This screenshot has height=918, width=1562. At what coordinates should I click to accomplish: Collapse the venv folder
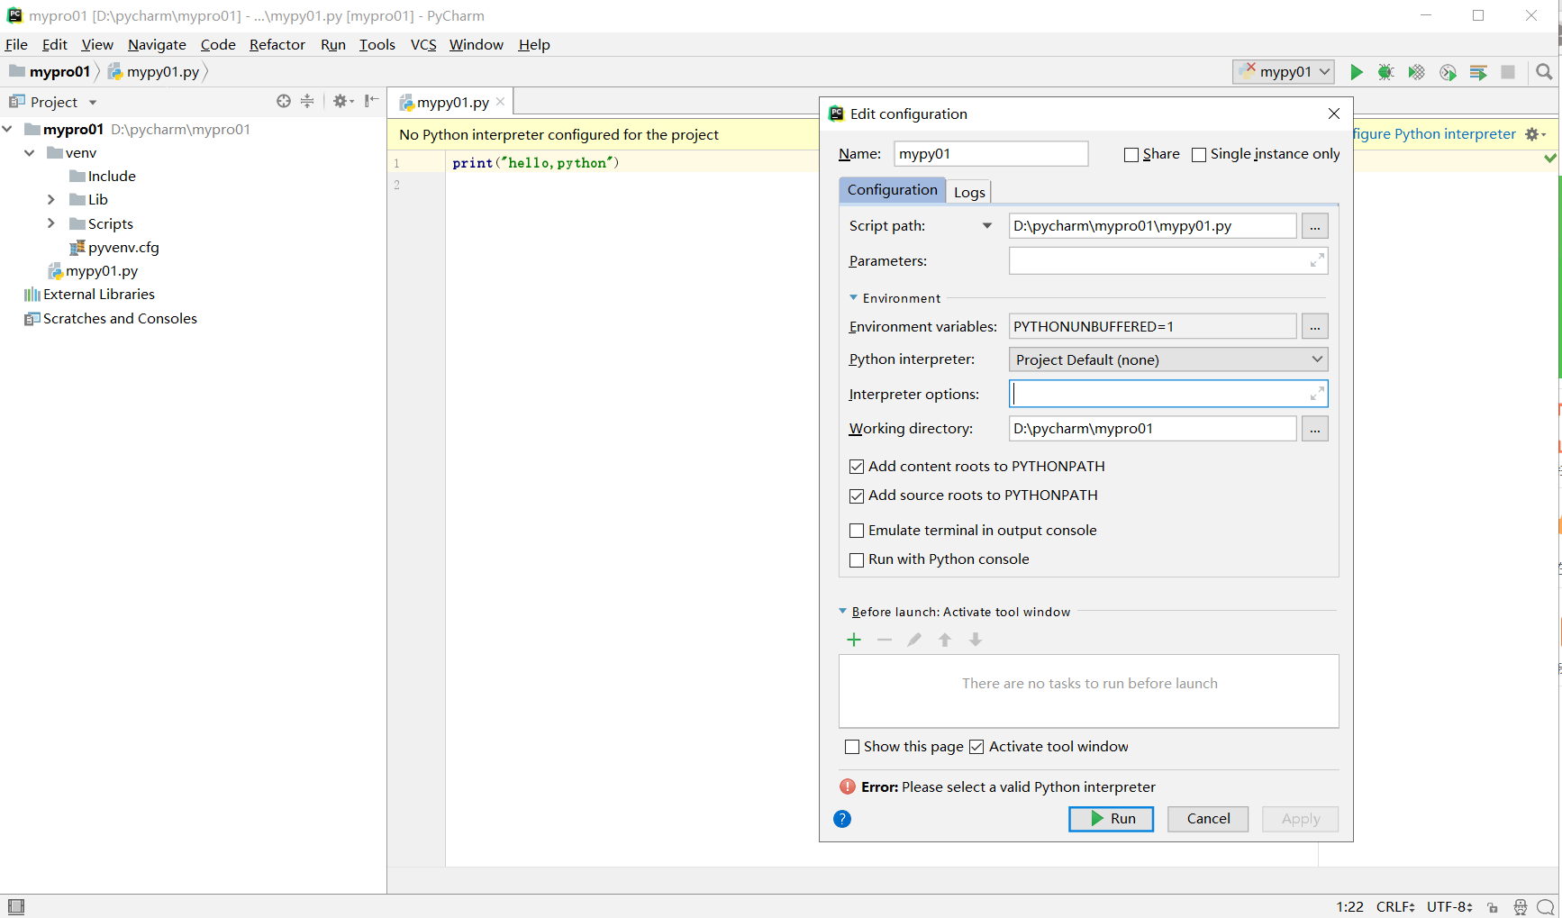coord(30,153)
